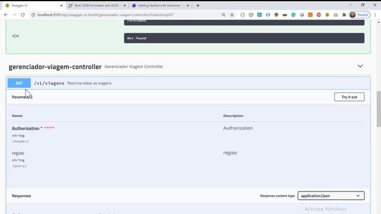Click the page vertical scrollbar thumb
The height and width of the screenshot is (214, 381).
click(379, 109)
